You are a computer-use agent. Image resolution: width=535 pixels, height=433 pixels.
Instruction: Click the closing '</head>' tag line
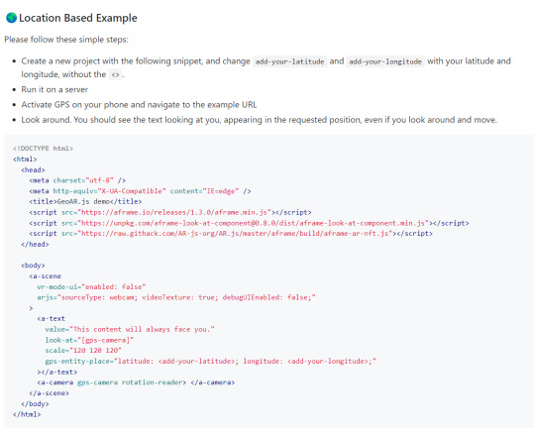[35, 245]
